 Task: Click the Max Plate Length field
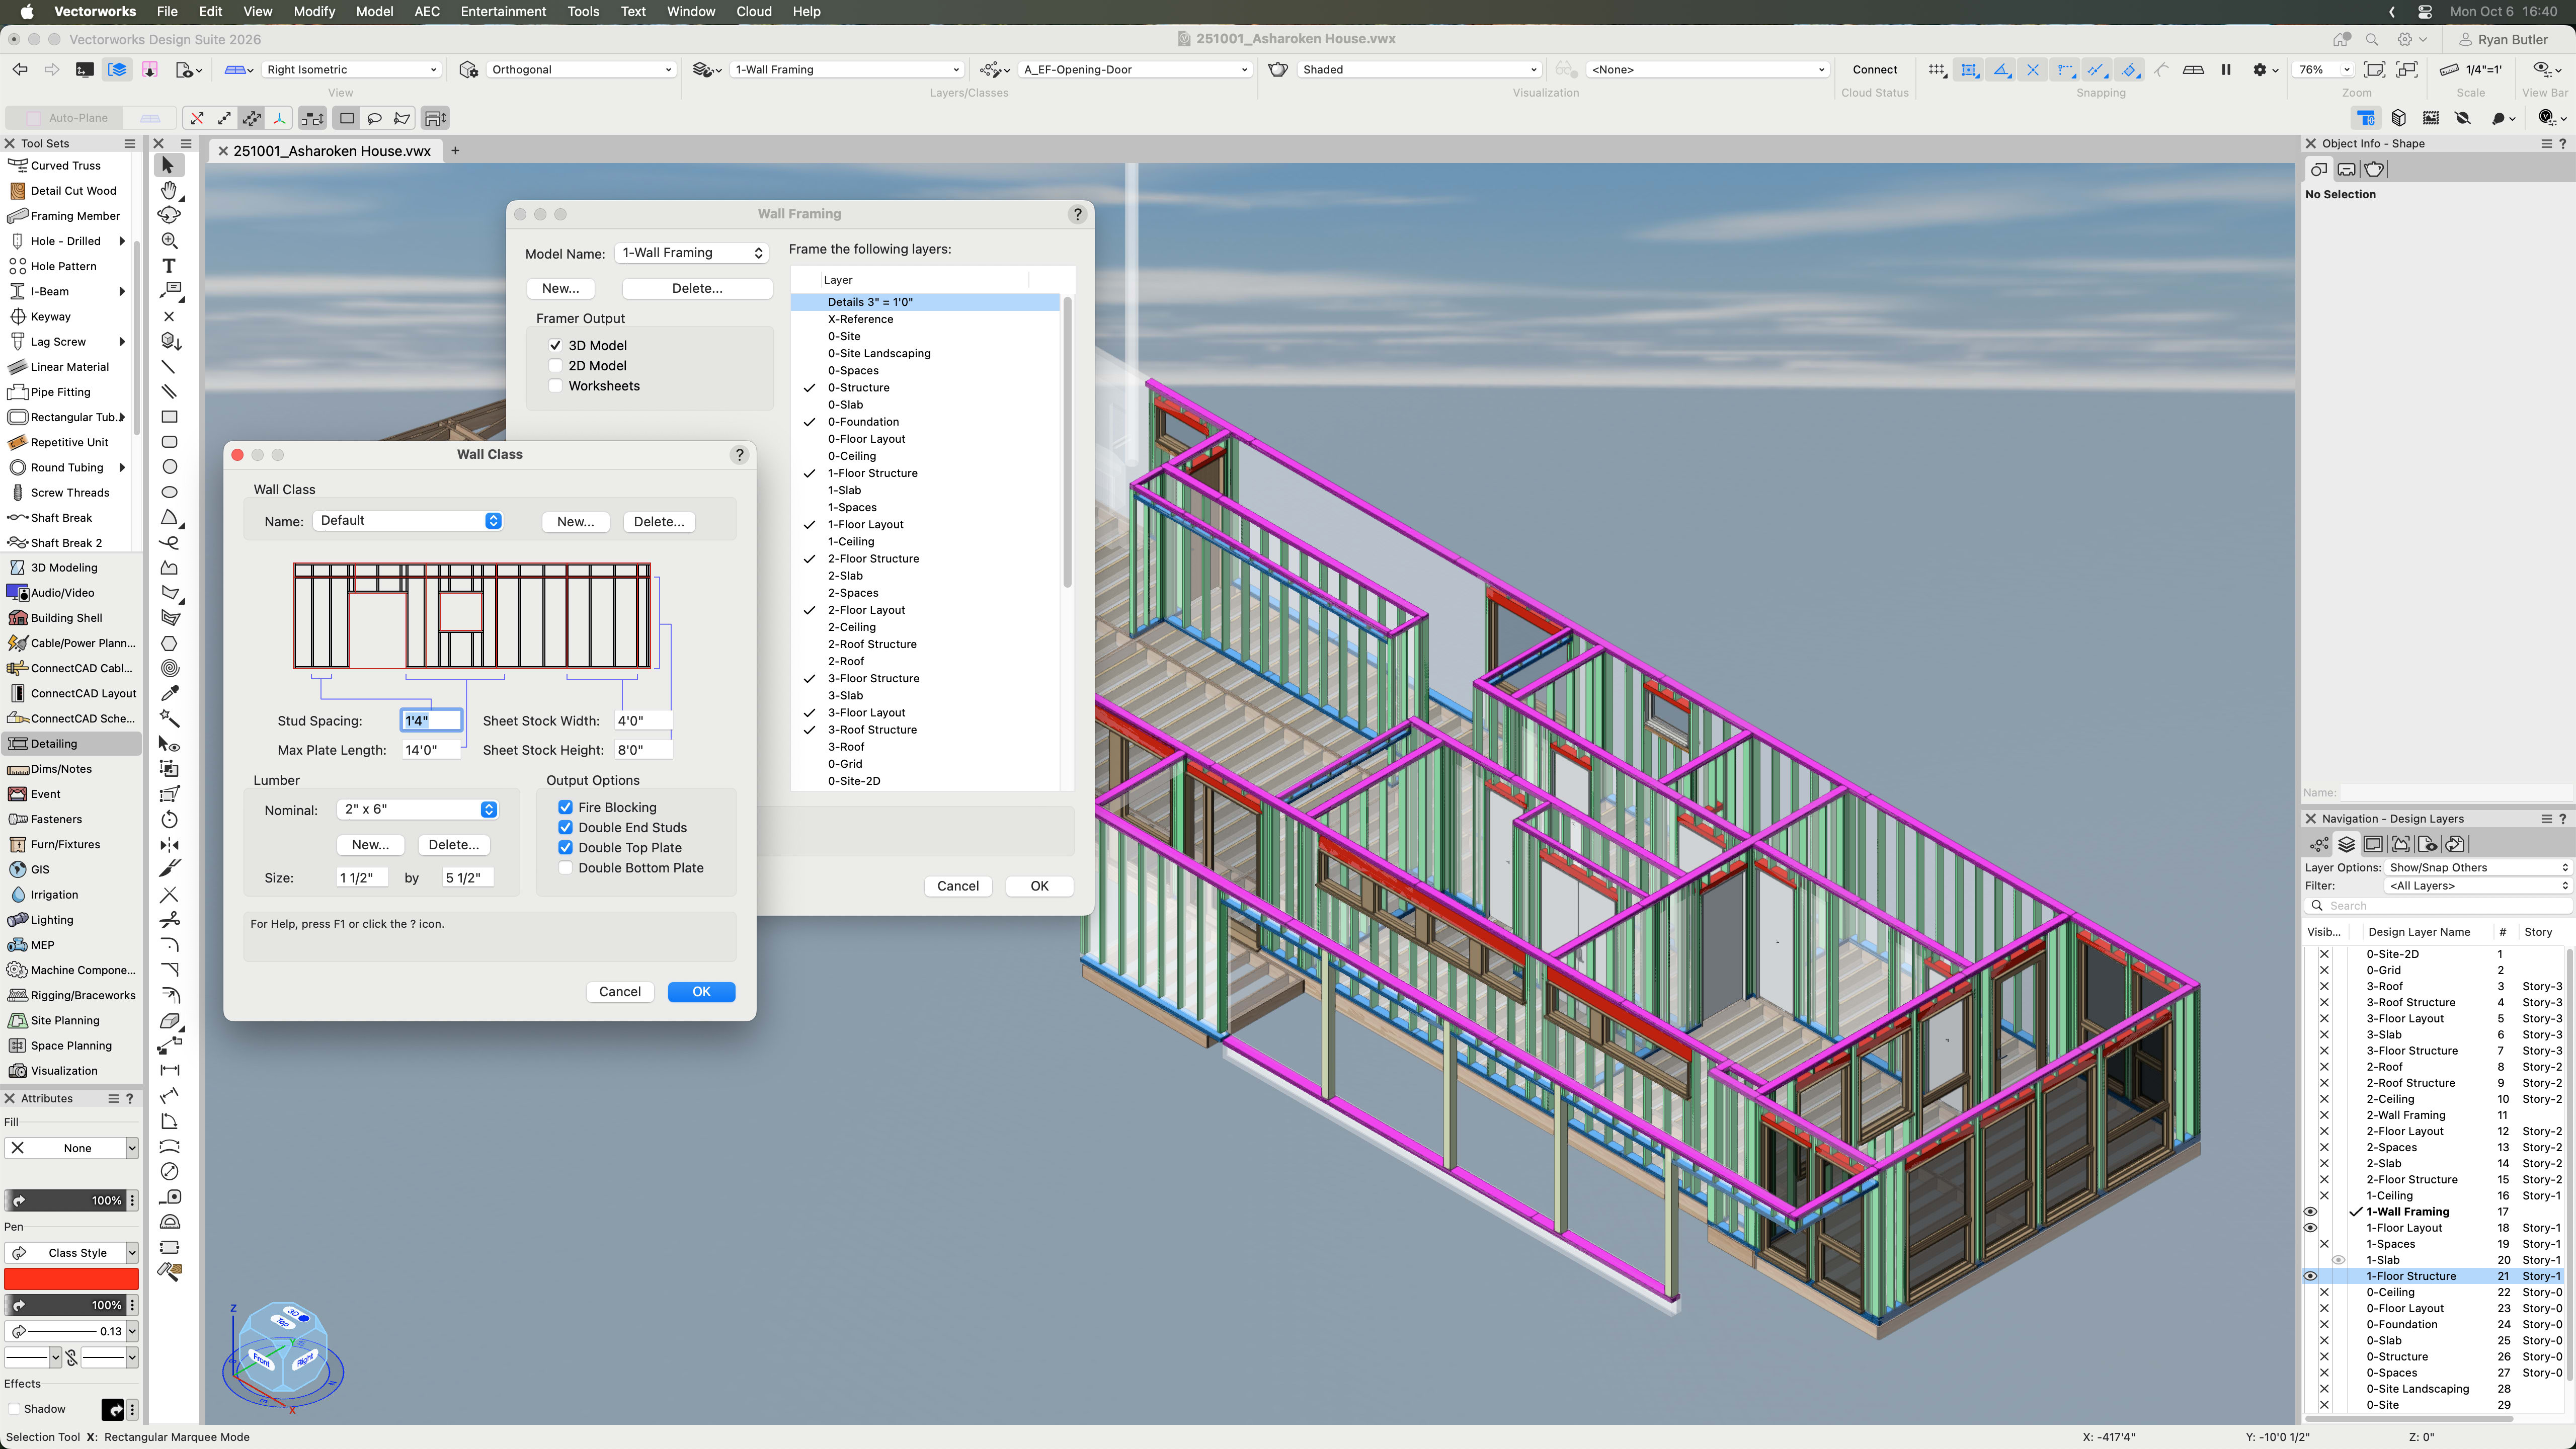click(431, 750)
